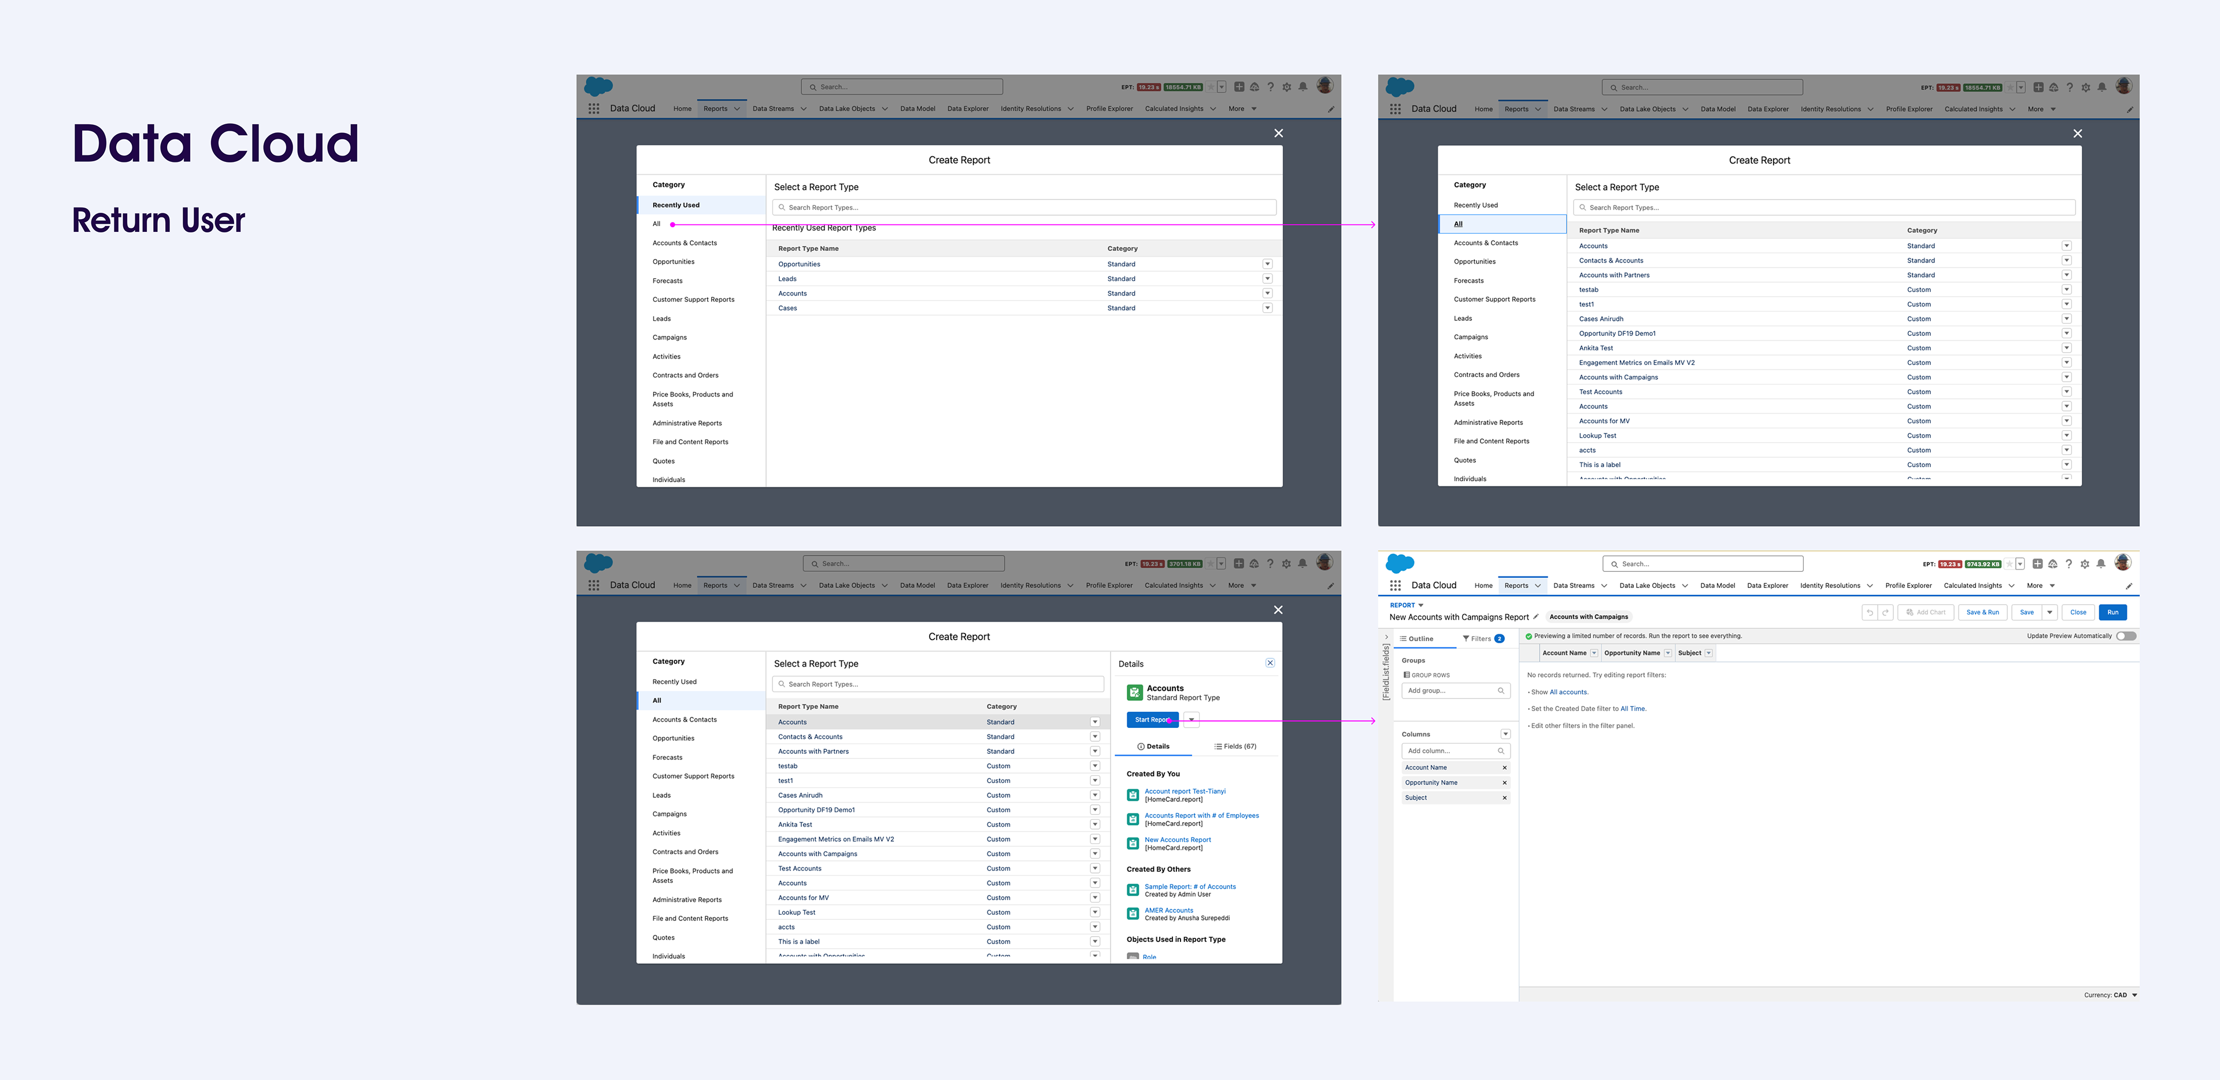Open Setup gear in report builder header
The width and height of the screenshot is (2220, 1080).
(x=2085, y=564)
